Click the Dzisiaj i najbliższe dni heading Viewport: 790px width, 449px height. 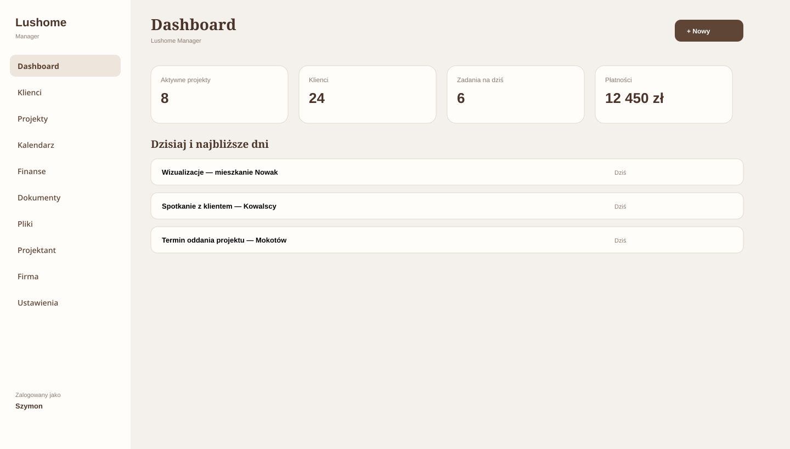tap(210, 144)
